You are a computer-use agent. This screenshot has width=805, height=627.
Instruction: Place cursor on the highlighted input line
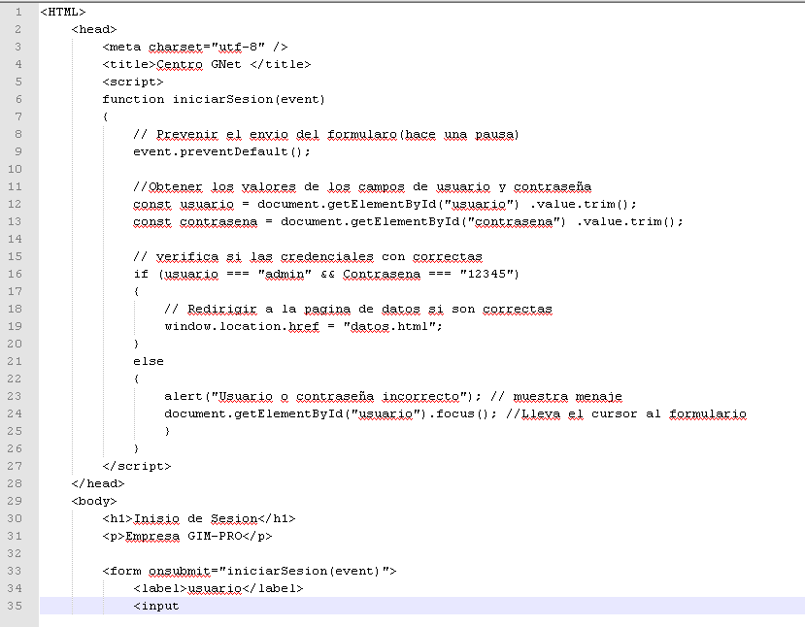156,606
